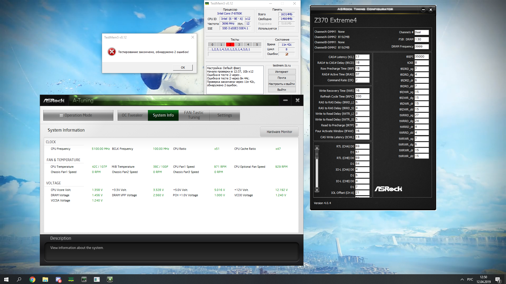Click Настроить и выйти in TestMem5
The width and height of the screenshot is (506, 284).
(282, 84)
